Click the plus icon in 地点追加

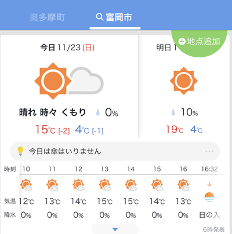[182, 42]
